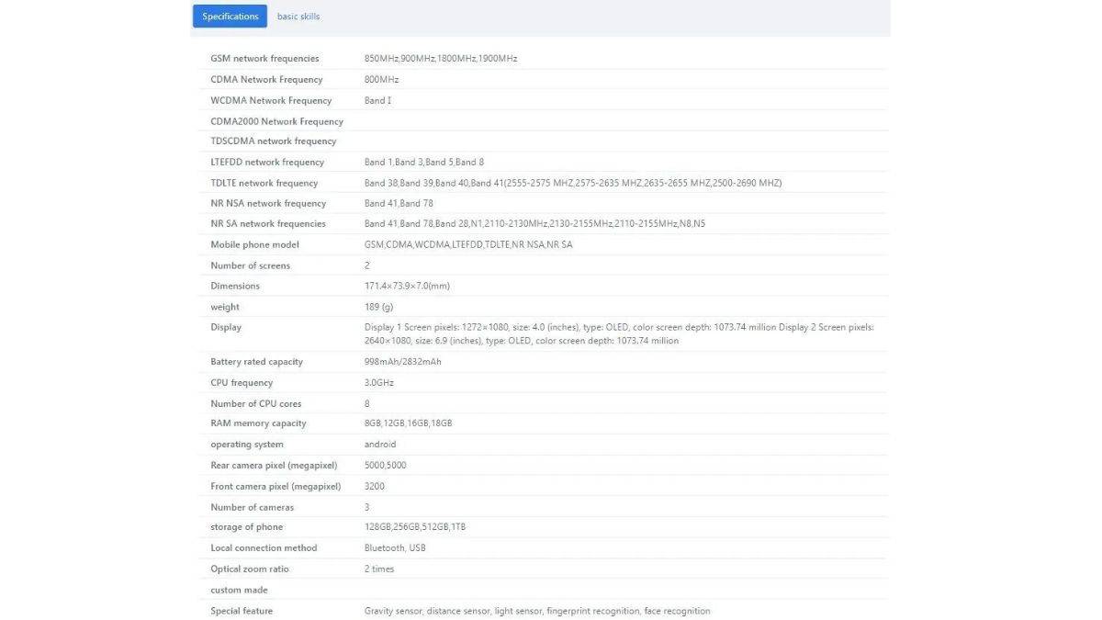Click the NR SA network frequencies value
The width and height of the screenshot is (1102, 620).
pos(534,224)
